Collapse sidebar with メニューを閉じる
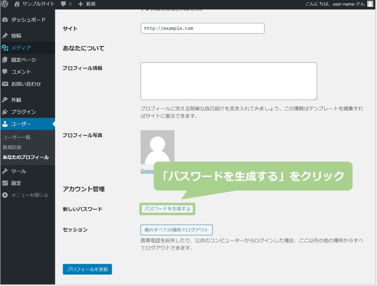377x286 pixels. point(29,195)
